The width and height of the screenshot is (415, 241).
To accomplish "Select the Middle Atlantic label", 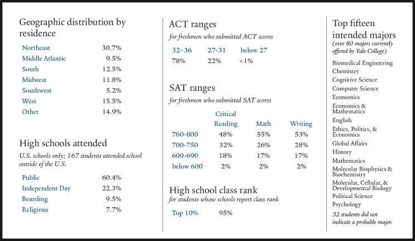I will [44, 59].
